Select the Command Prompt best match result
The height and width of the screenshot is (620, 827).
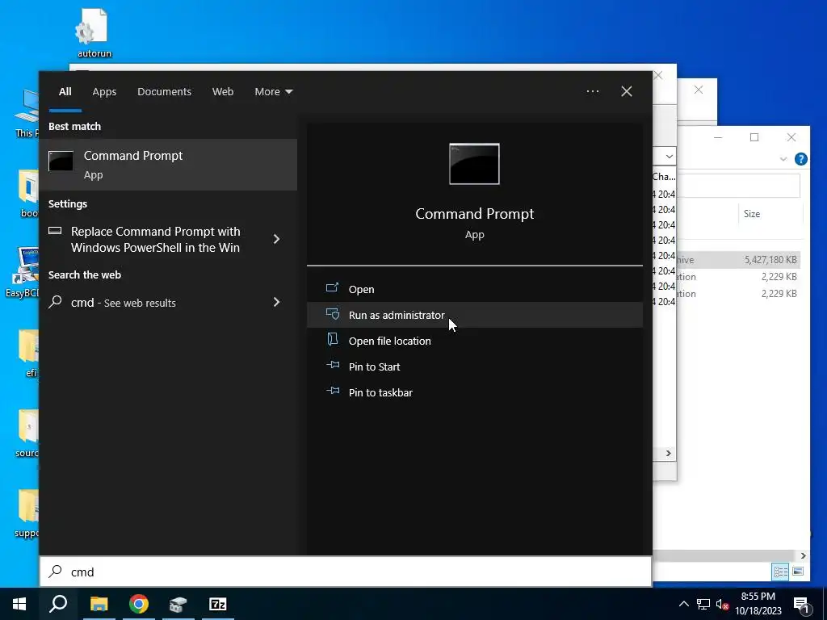point(168,165)
